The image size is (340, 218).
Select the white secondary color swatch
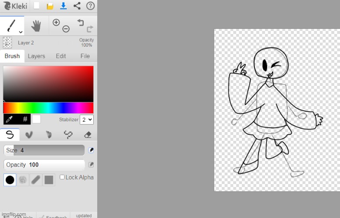pyautogui.click(x=37, y=119)
